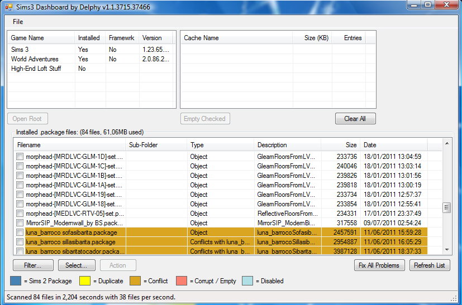Click the Size (KB) column header
The height and width of the screenshot is (305, 462).
click(312, 38)
